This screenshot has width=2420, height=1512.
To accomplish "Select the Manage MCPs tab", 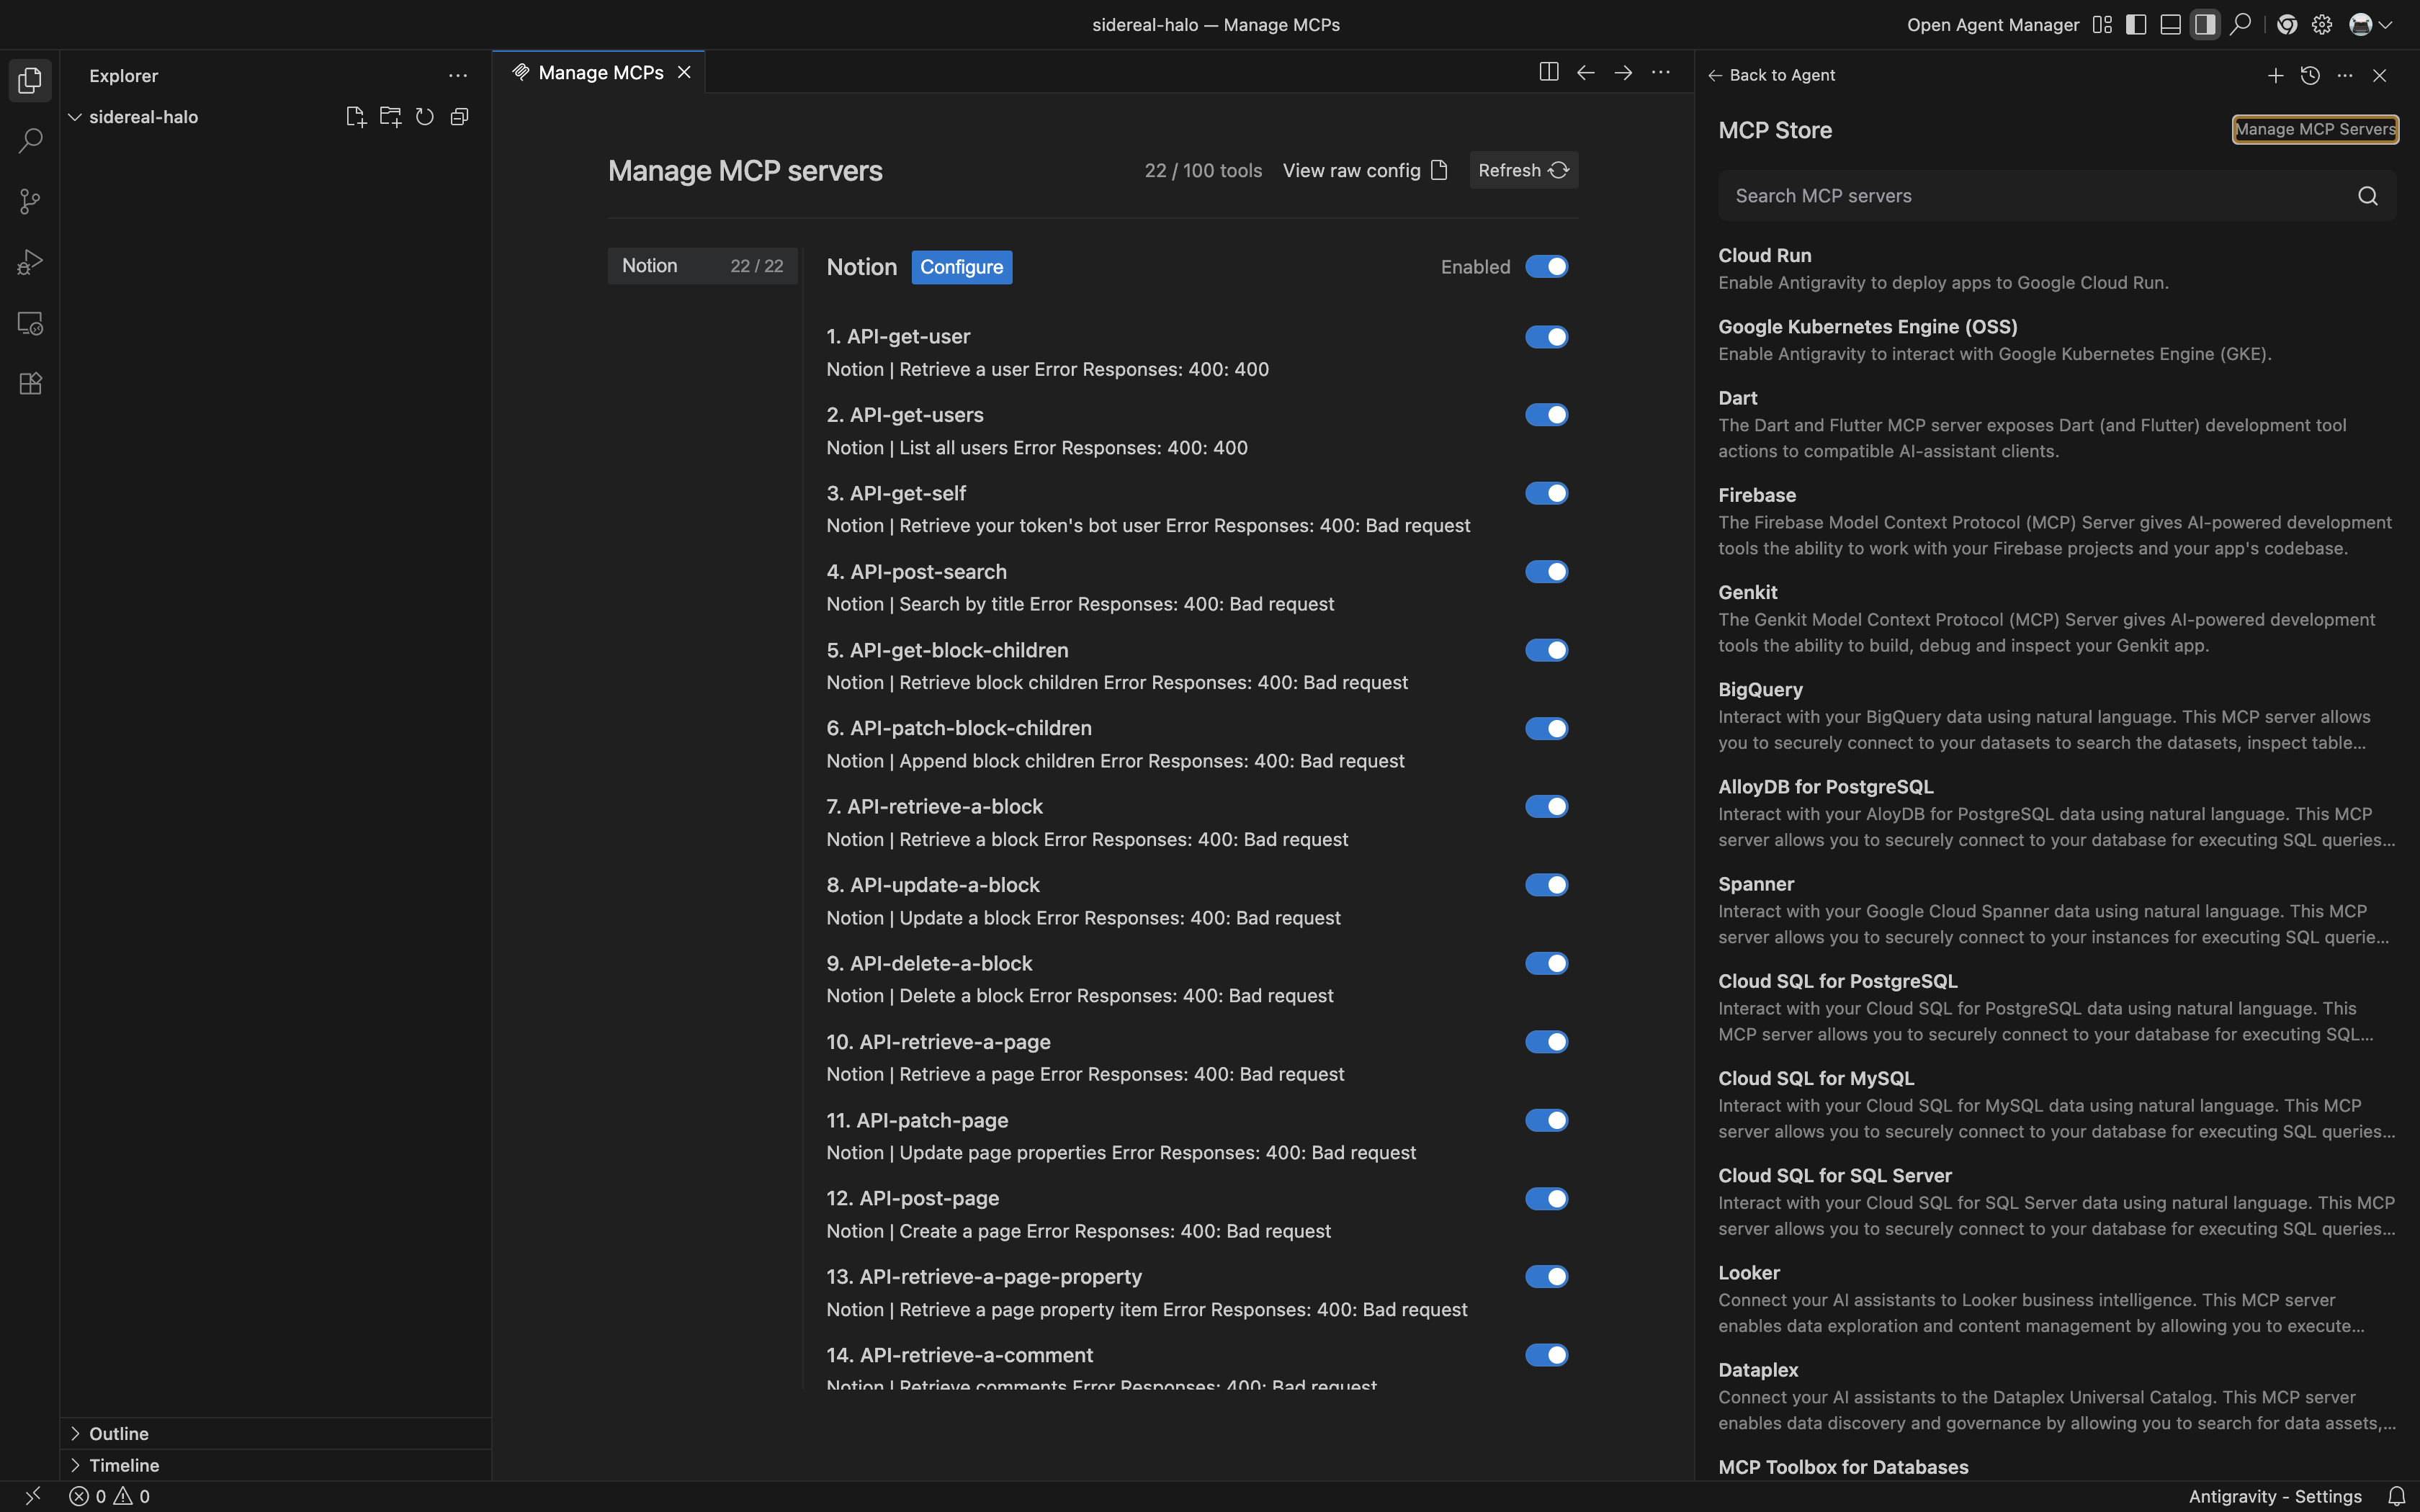I will (x=600, y=72).
